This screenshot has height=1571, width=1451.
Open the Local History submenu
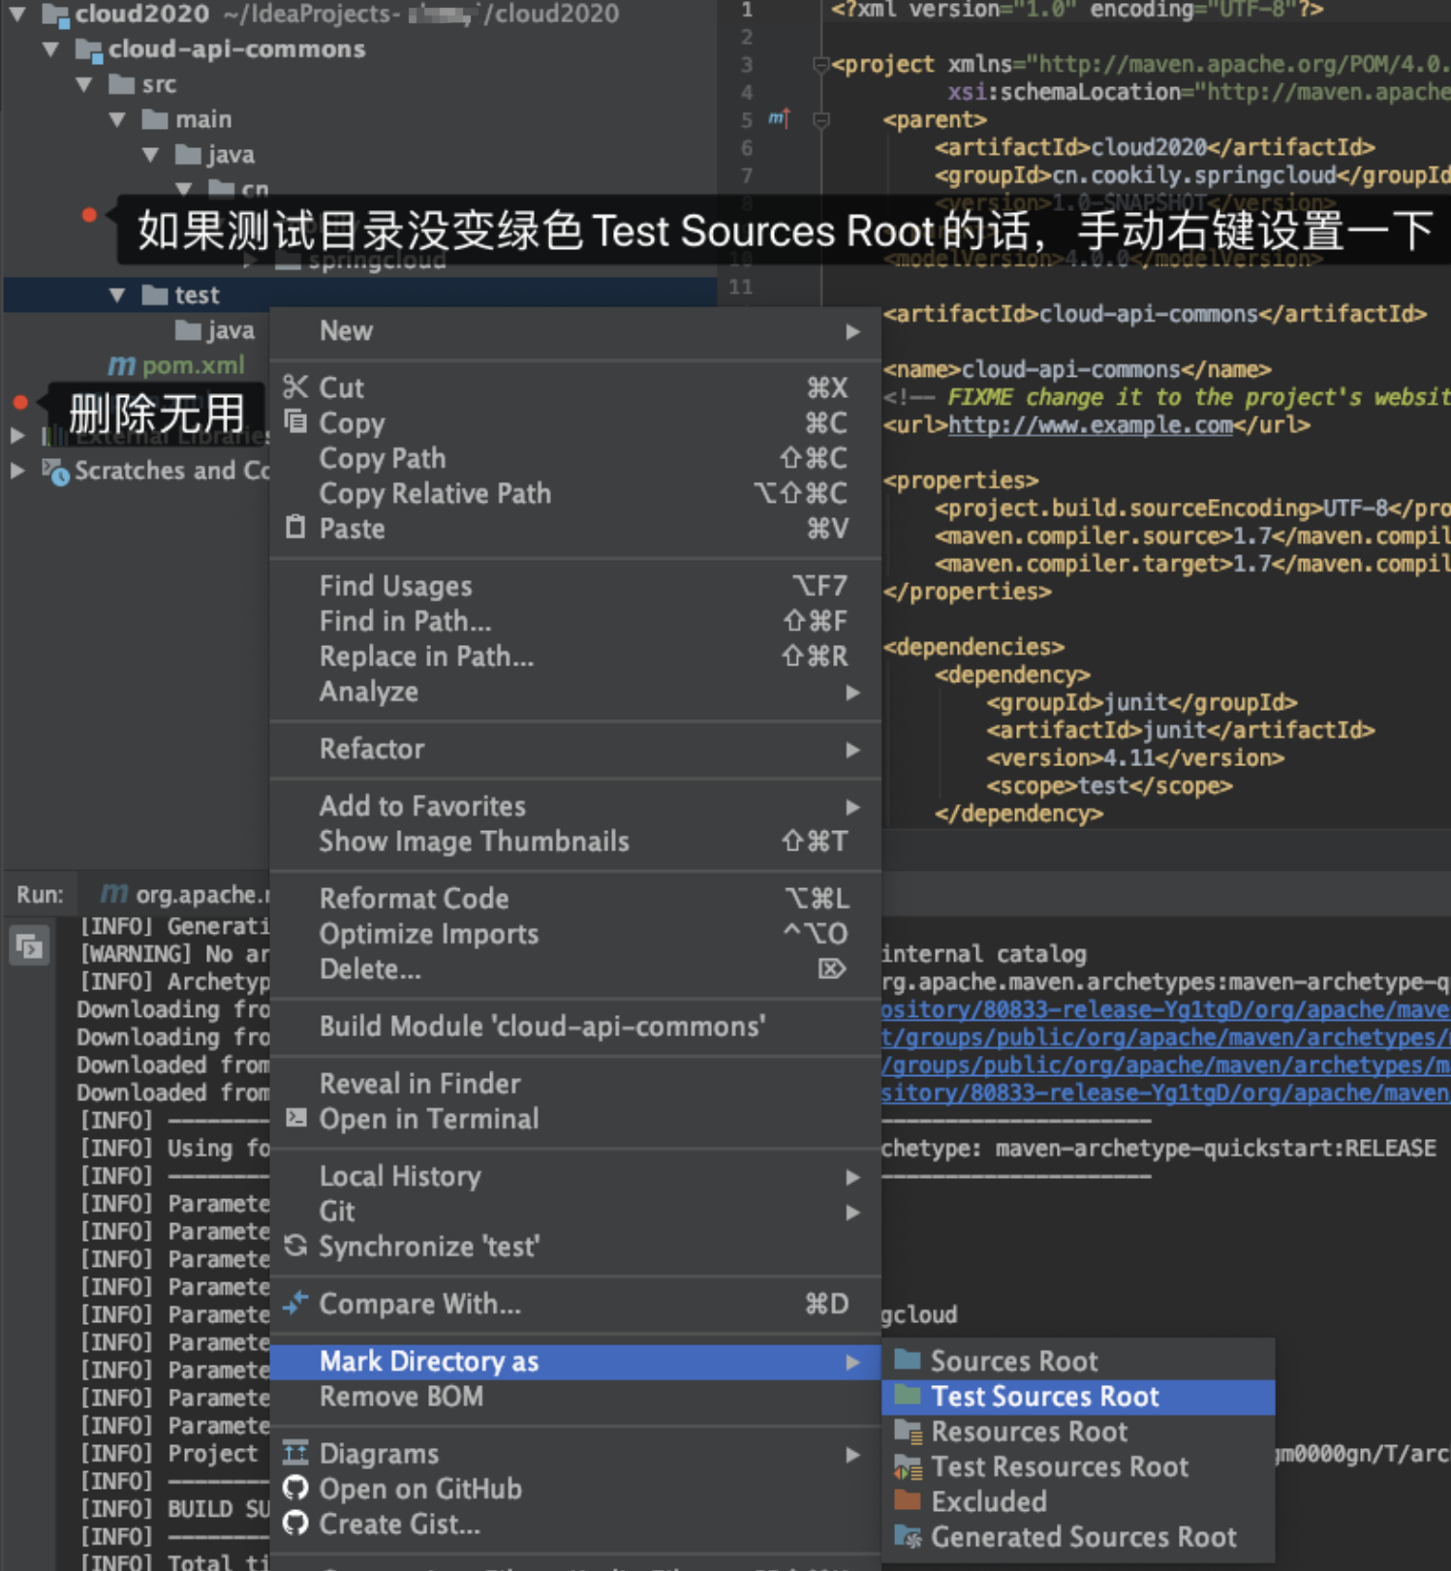point(575,1176)
